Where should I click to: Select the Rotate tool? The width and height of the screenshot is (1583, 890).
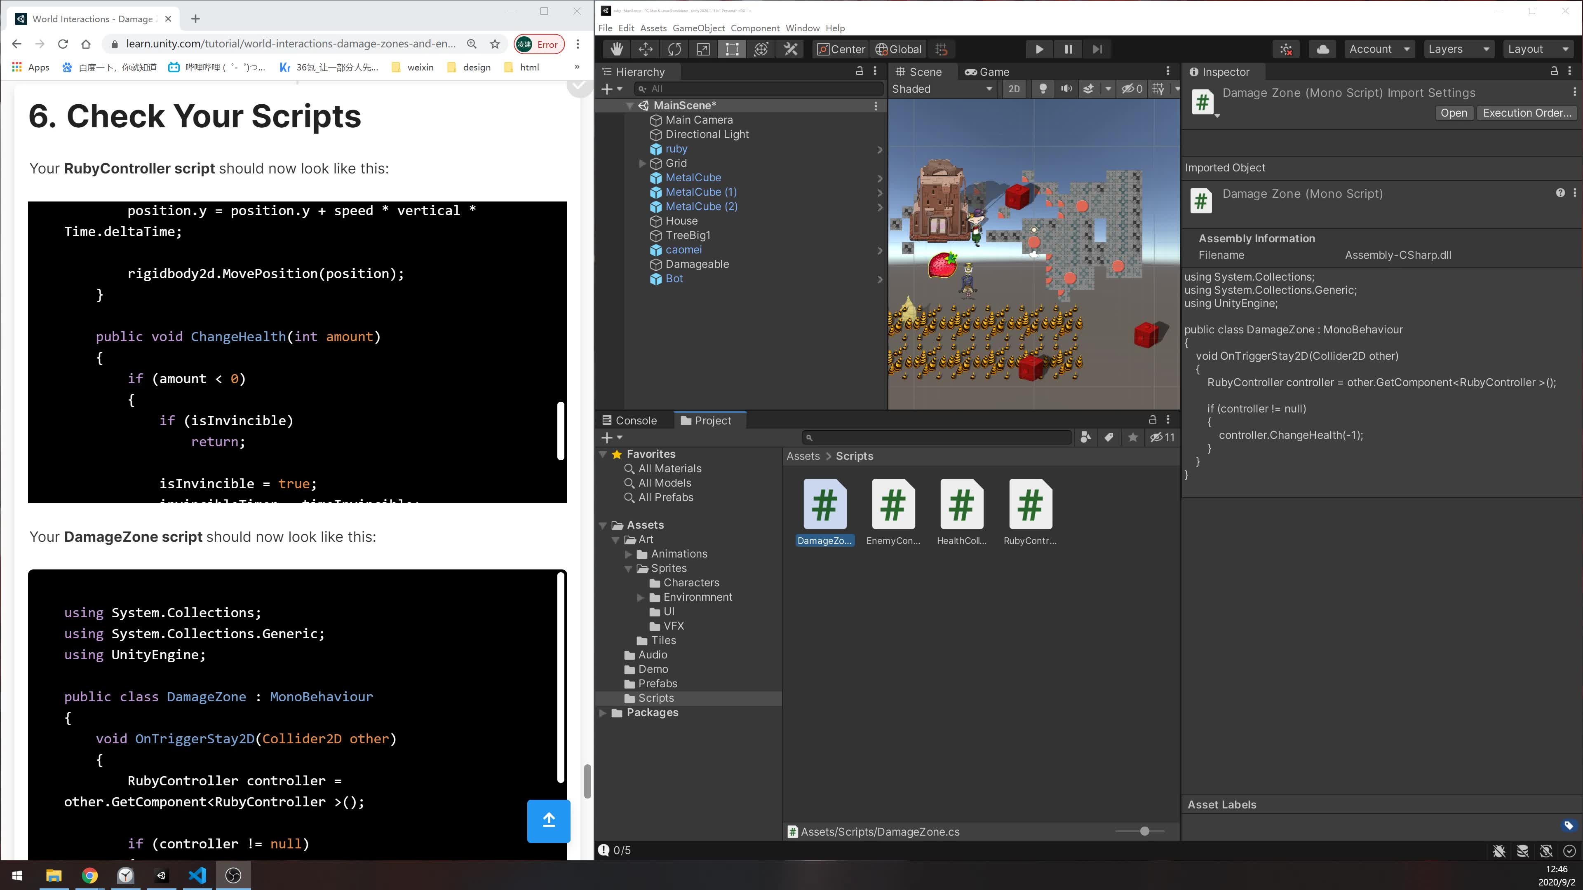(674, 49)
